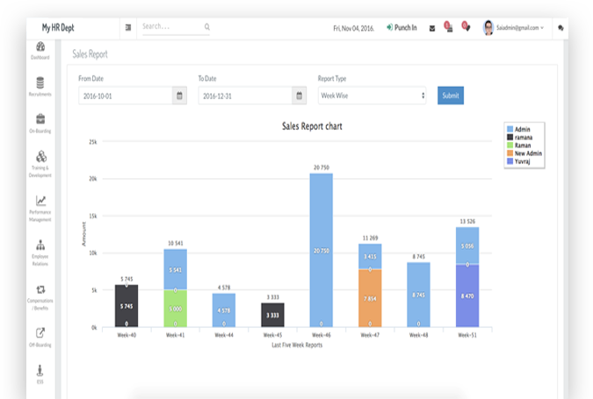The height and width of the screenshot is (399, 593).
Task: Toggle sidebar with the hamburger menu icon
Action: click(x=128, y=27)
